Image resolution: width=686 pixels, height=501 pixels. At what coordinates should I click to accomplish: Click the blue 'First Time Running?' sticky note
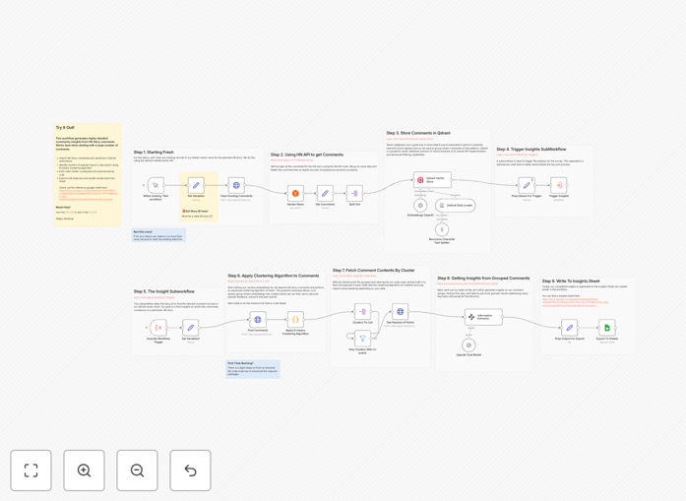[253, 368]
